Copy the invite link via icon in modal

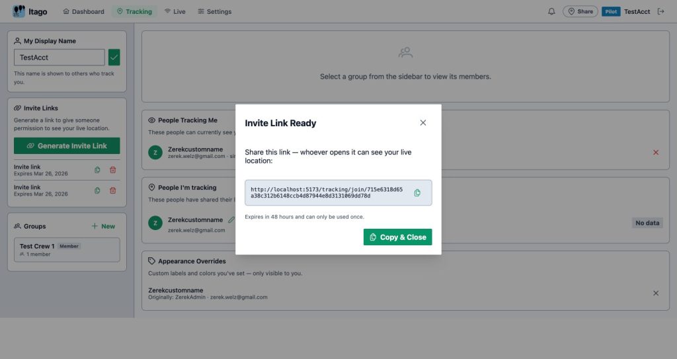click(417, 193)
